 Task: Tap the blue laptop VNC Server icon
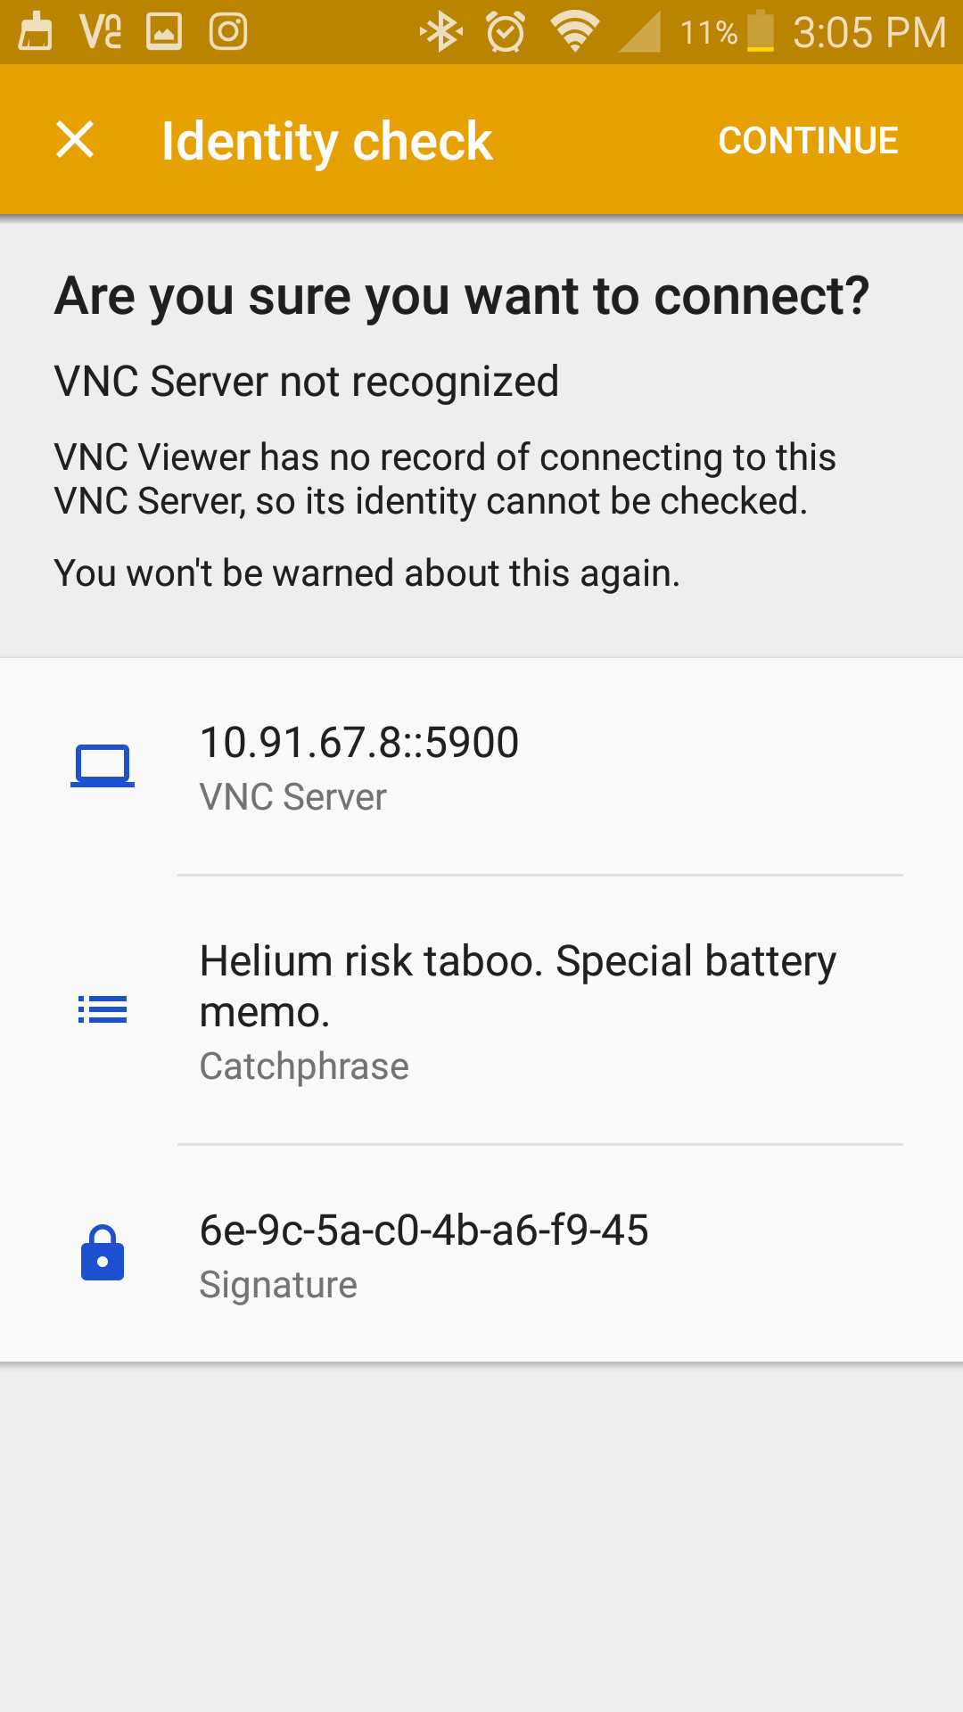(x=103, y=766)
